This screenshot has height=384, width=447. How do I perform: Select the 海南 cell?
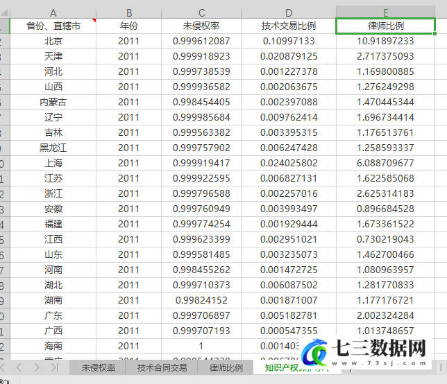[x=53, y=346]
